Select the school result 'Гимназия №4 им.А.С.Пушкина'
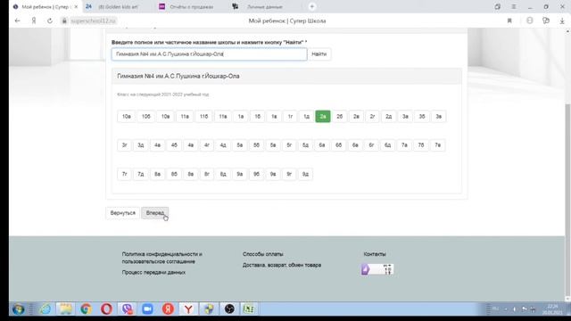571x321 pixels. (178, 76)
